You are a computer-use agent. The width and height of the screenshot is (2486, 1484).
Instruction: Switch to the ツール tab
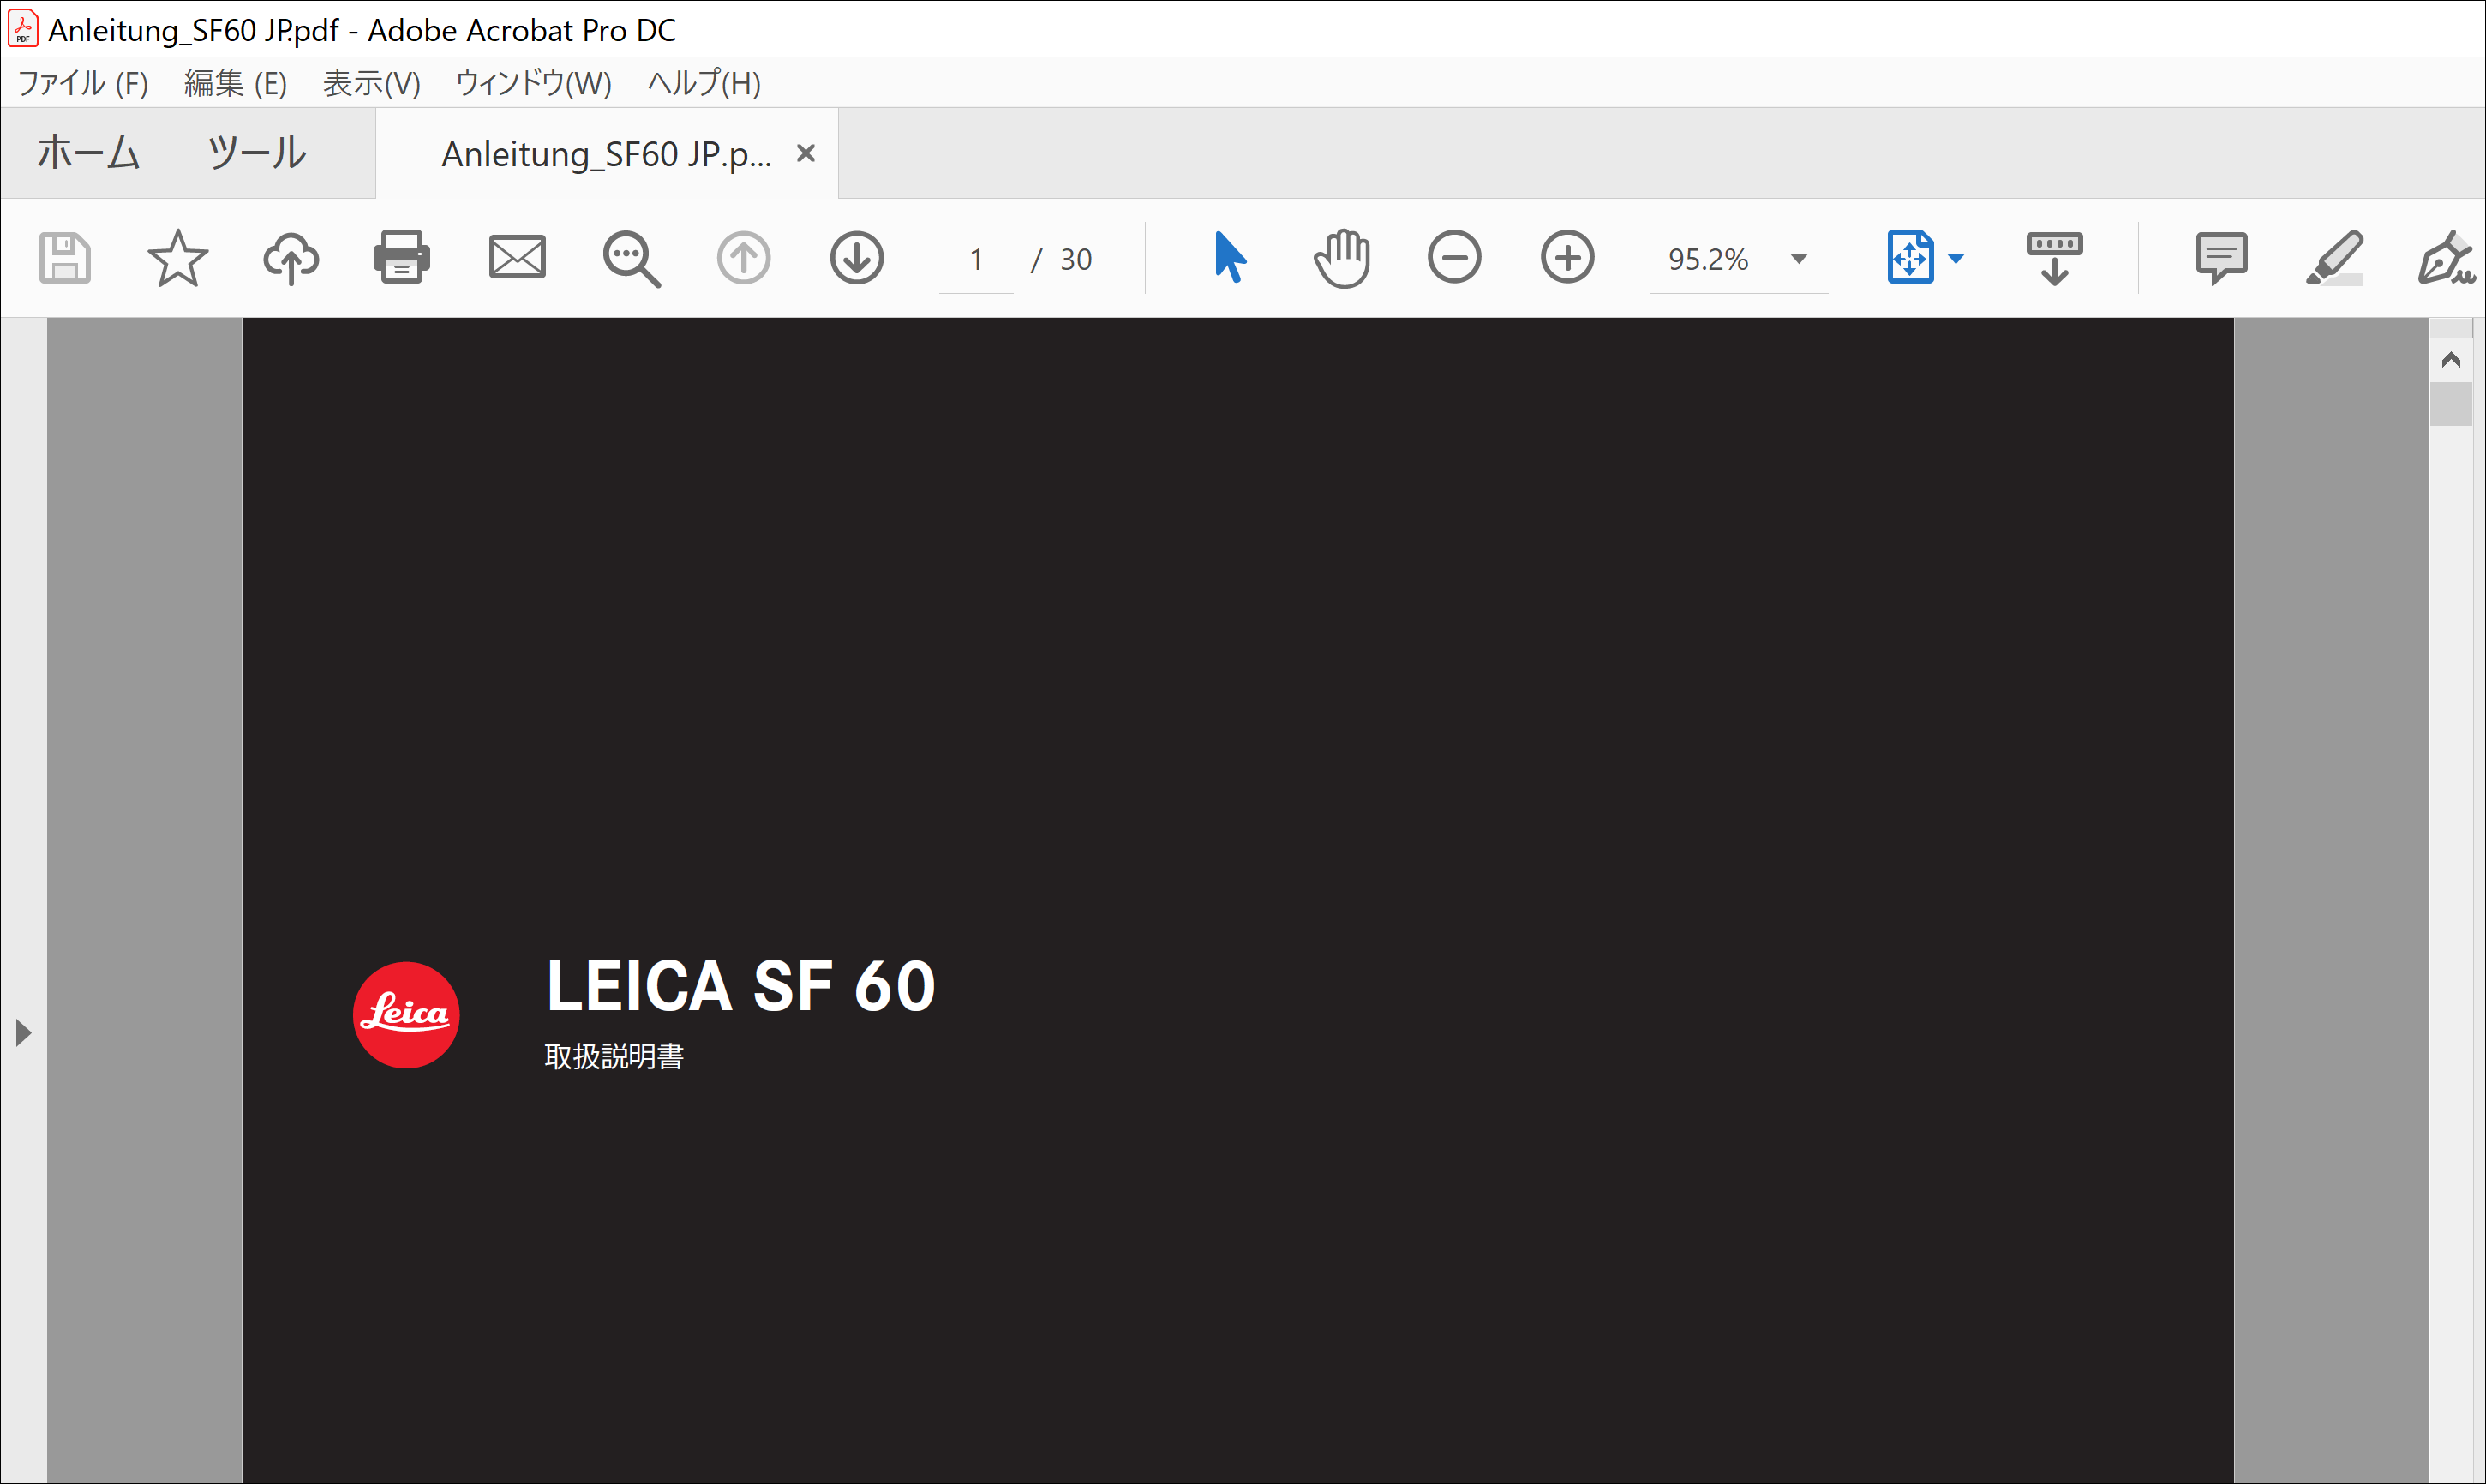pos(256,153)
